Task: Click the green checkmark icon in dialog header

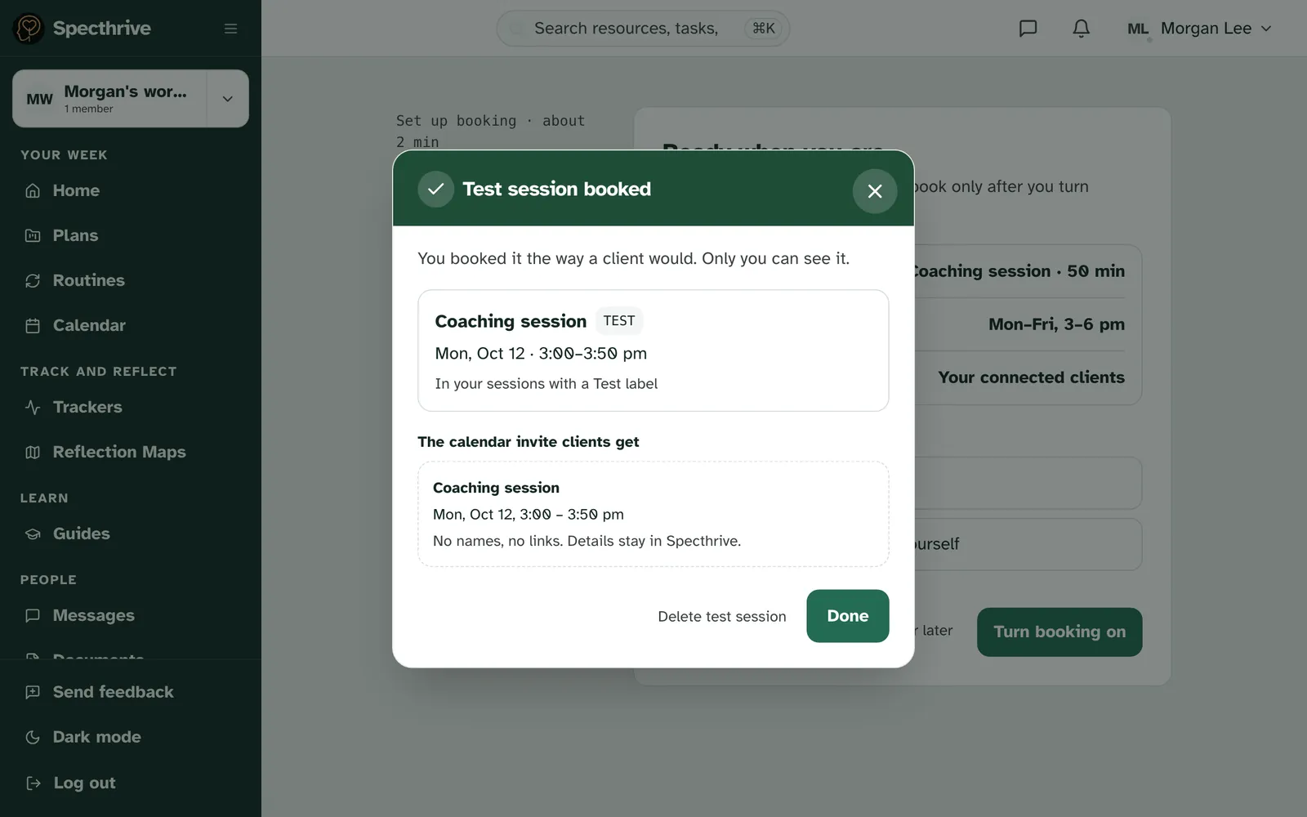Action: click(x=436, y=189)
